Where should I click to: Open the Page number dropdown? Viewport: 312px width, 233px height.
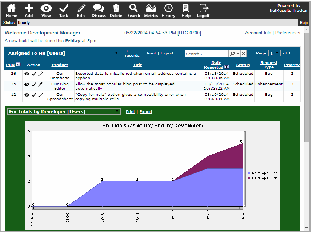(x=275, y=53)
